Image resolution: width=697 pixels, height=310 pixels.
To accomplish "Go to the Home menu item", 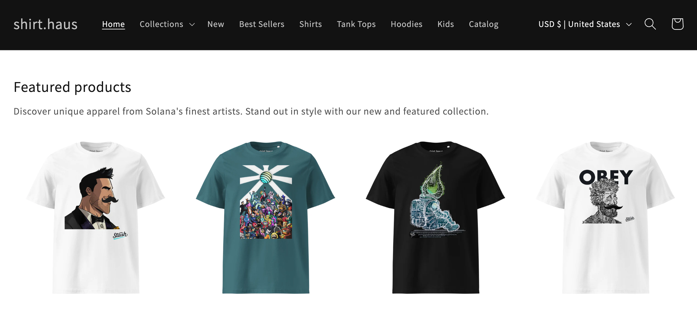I will [x=113, y=24].
